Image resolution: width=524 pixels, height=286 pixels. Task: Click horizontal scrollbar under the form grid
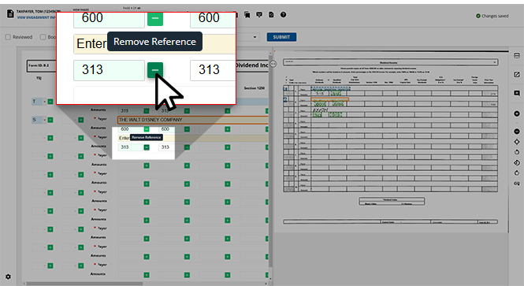pos(84,284)
